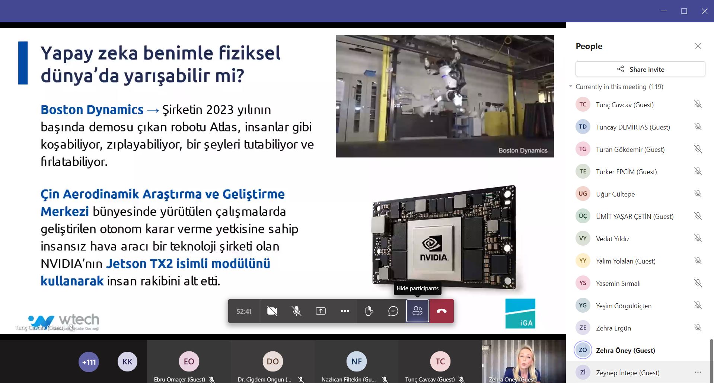Unmute the microphone in meeting toolbar
The height and width of the screenshot is (383, 714).
click(296, 311)
